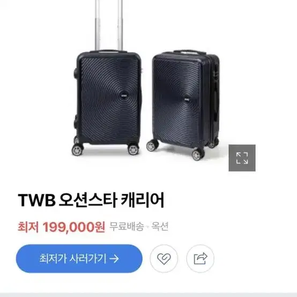297x297 pixels.
Task: Click the 원 currency unit in the price
Action: (x=100, y=227)
